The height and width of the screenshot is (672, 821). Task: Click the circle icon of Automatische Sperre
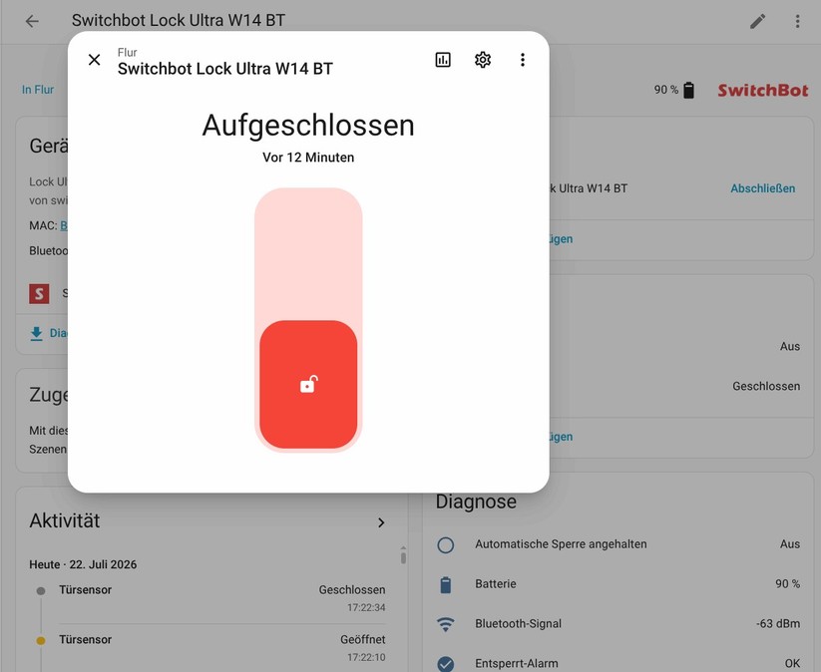pyautogui.click(x=446, y=544)
